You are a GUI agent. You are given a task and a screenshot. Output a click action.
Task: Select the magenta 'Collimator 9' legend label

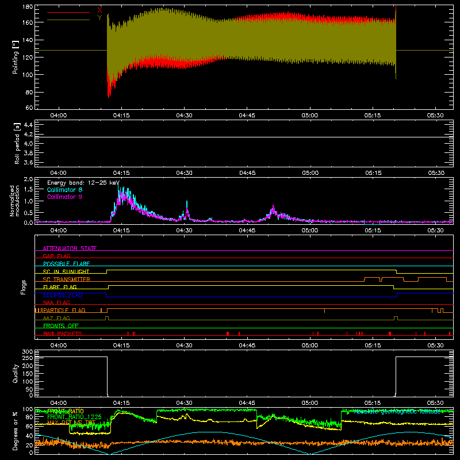pos(64,197)
